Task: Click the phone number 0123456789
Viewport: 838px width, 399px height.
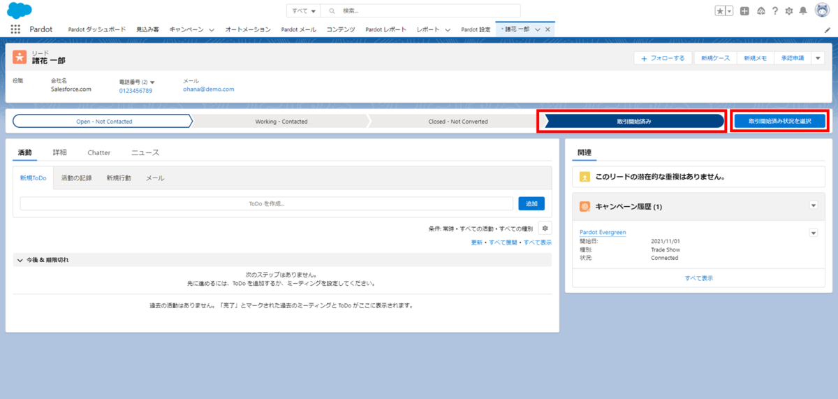Action: point(135,91)
